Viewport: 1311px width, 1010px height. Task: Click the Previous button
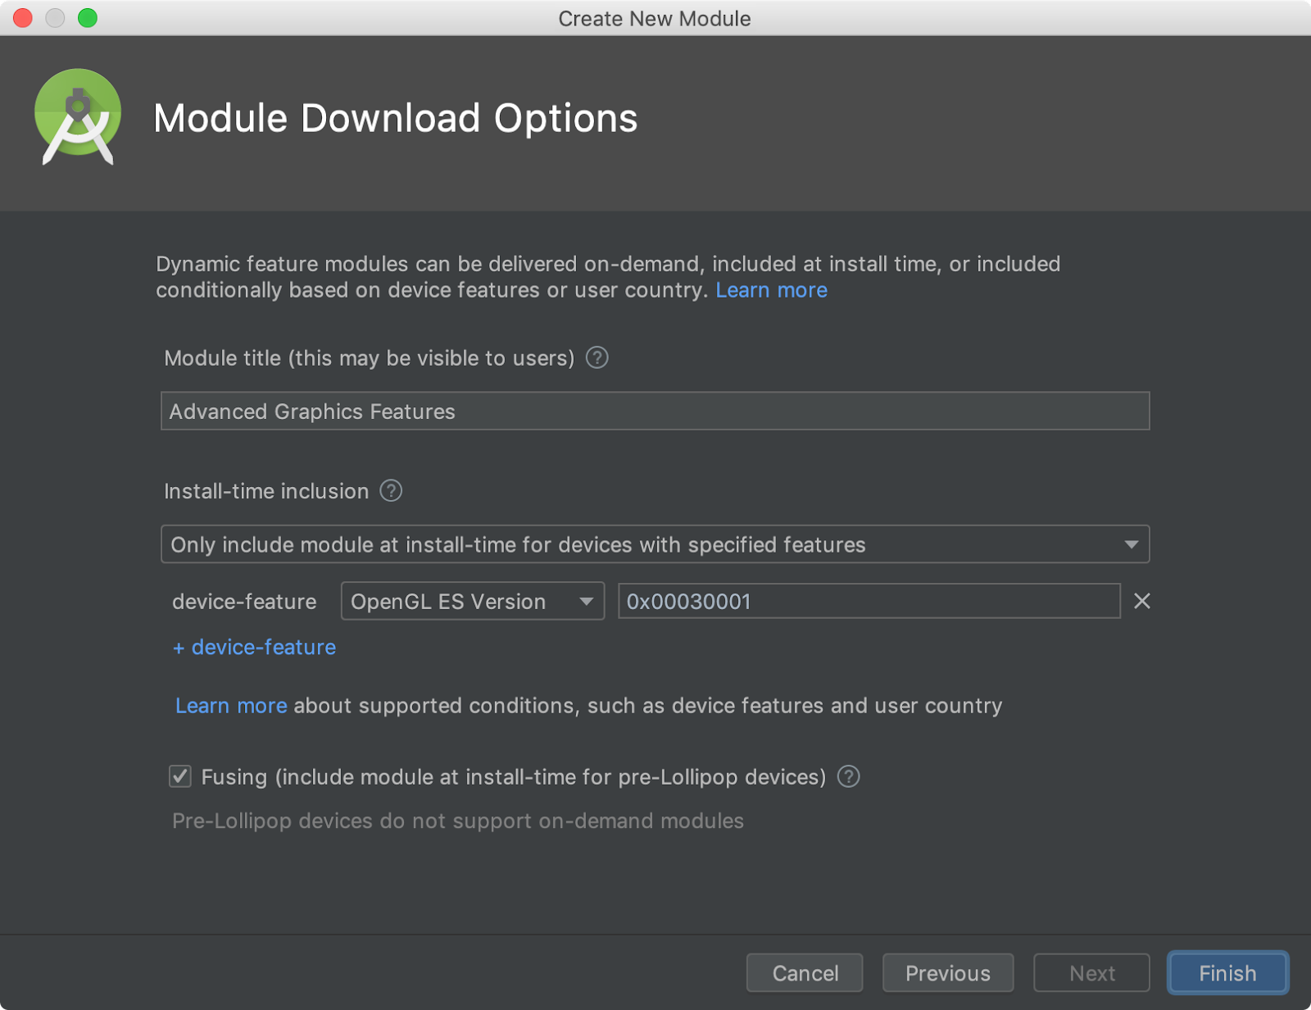(x=948, y=973)
